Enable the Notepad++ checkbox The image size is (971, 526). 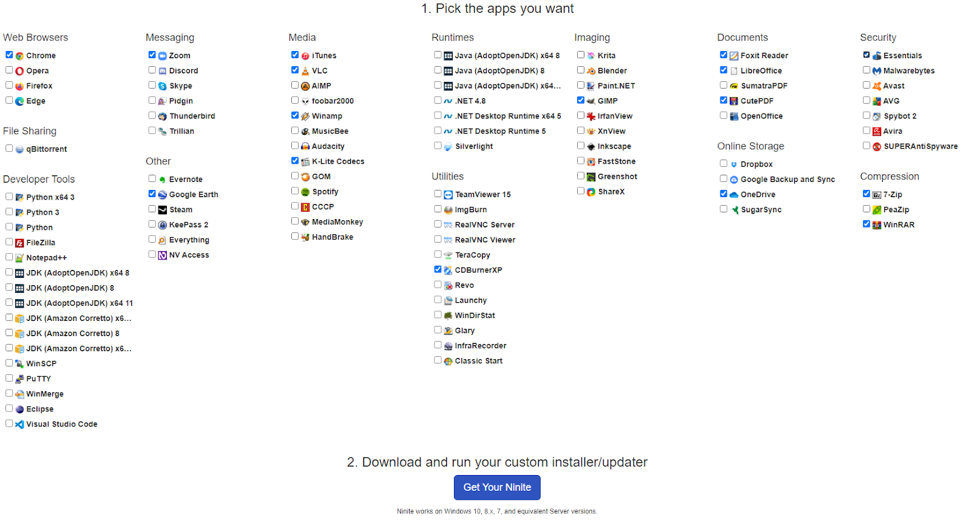tap(9, 257)
